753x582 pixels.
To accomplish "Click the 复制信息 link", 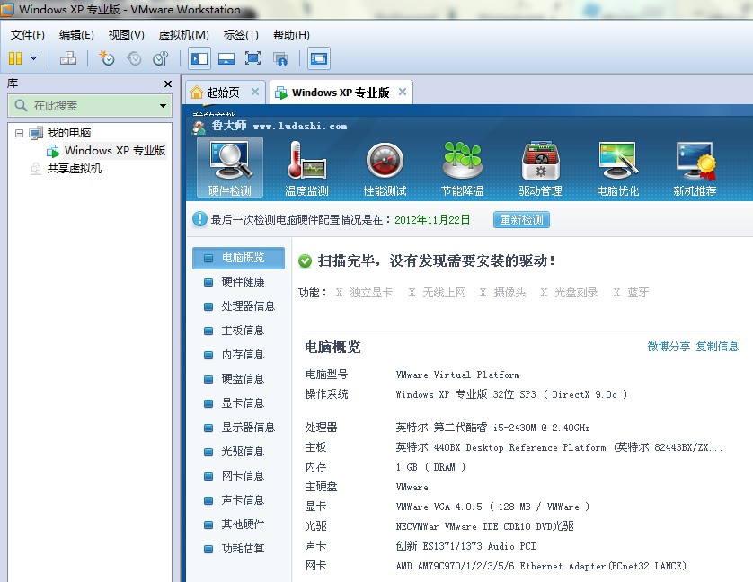I will coord(717,346).
